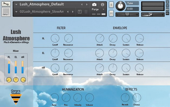Viewport: 170px width, 107px height.
Task: Click the Mixer label text
Action: [16, 51]
